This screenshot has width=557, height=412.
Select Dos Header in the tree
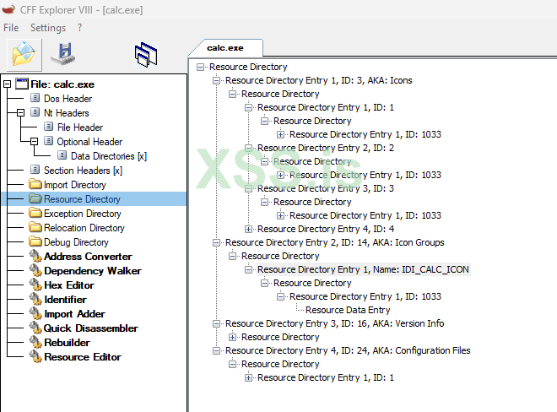(68, 99)
